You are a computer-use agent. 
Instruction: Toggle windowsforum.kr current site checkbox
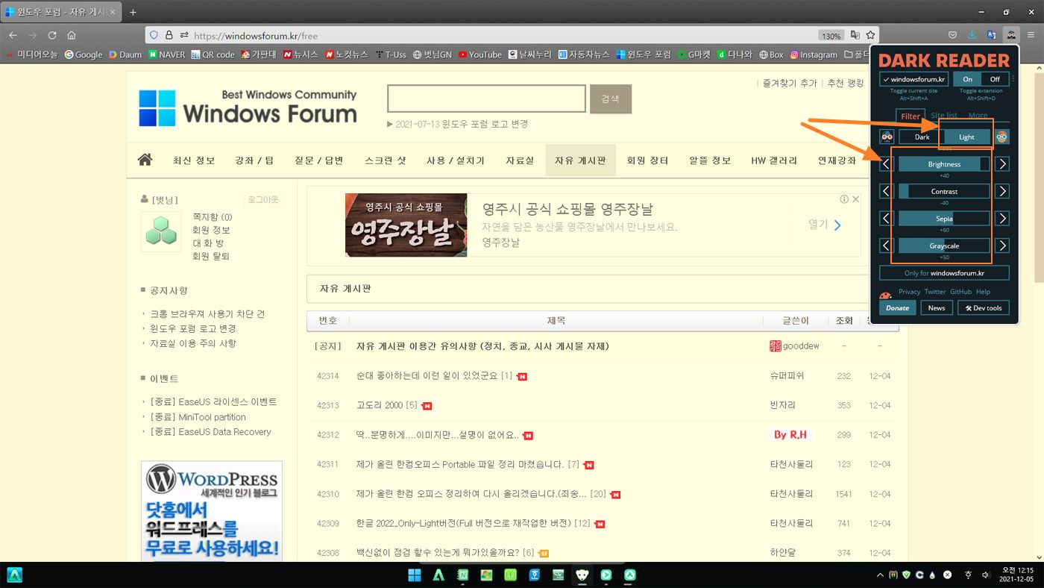click(x=913, y=79)
